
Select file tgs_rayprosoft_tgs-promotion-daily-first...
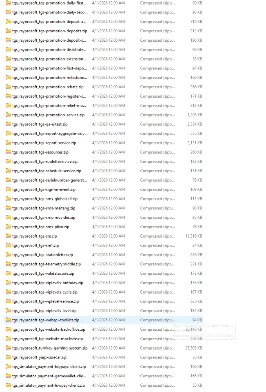pos(49,3)
